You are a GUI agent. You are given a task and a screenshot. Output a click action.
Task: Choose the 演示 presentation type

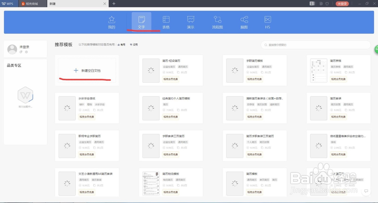coord(191,22)
